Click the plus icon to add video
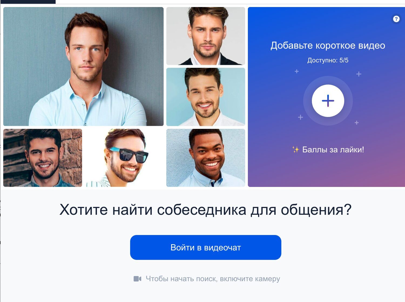The width and height of the screenshot is (405, 302). (x=328, y=101)
